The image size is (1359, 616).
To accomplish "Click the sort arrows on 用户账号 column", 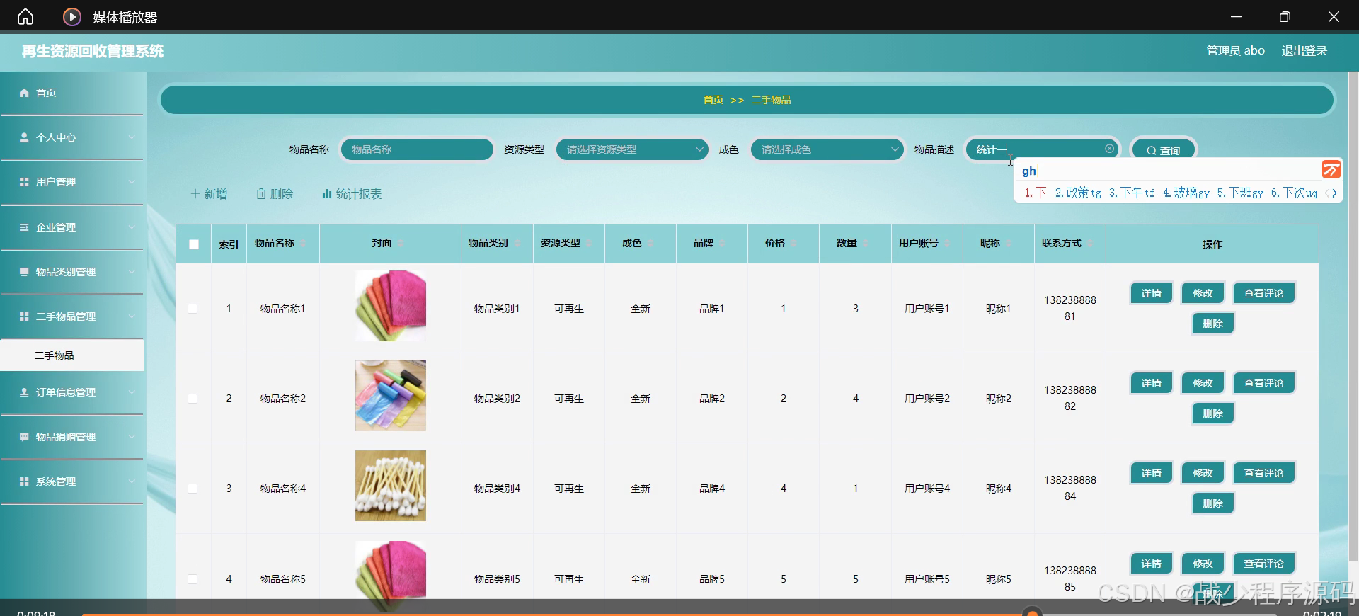I will pos(947,244).
